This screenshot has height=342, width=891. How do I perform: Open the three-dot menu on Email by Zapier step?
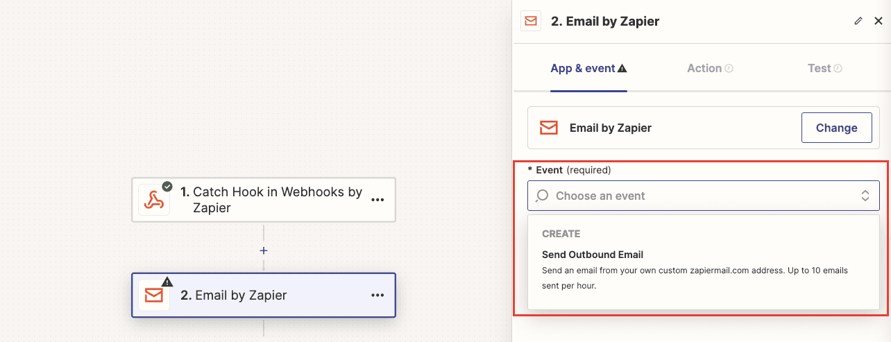click(x=377, y=296)
